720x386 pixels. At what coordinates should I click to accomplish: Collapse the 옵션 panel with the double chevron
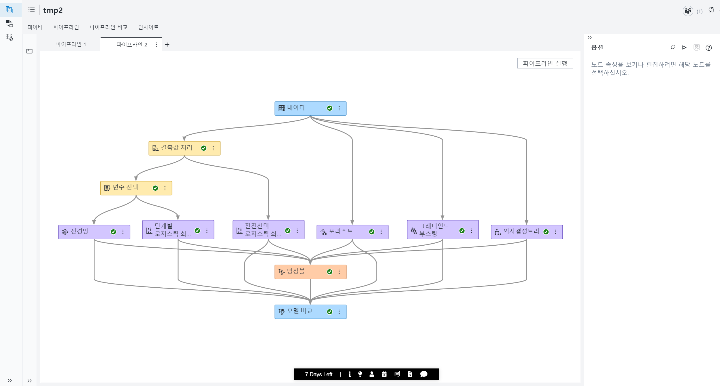tap(589, 37)
